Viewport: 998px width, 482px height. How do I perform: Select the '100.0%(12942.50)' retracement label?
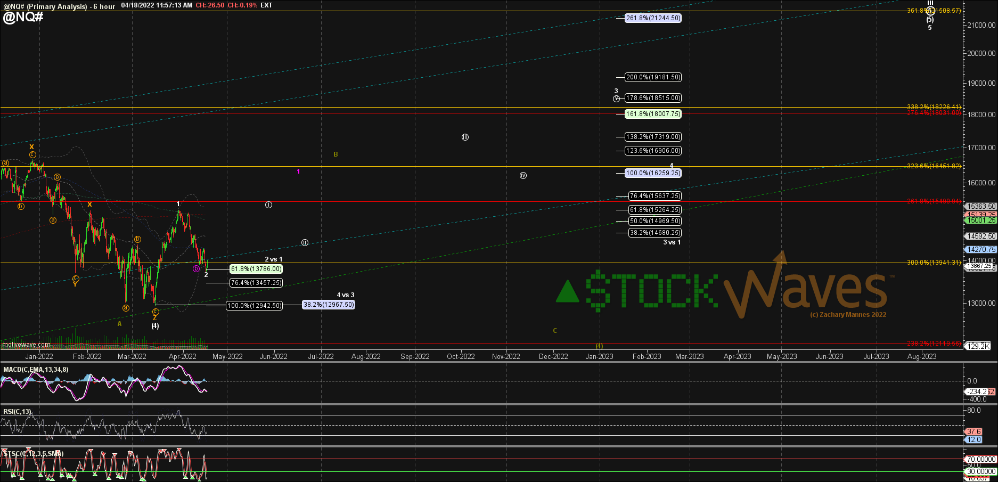click(255, 306)
